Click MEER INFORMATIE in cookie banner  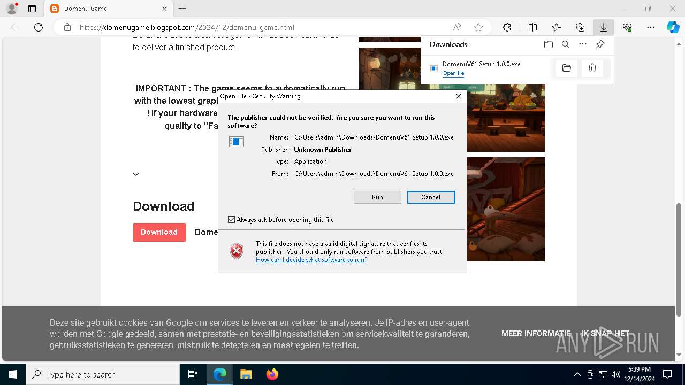point(536,333)
